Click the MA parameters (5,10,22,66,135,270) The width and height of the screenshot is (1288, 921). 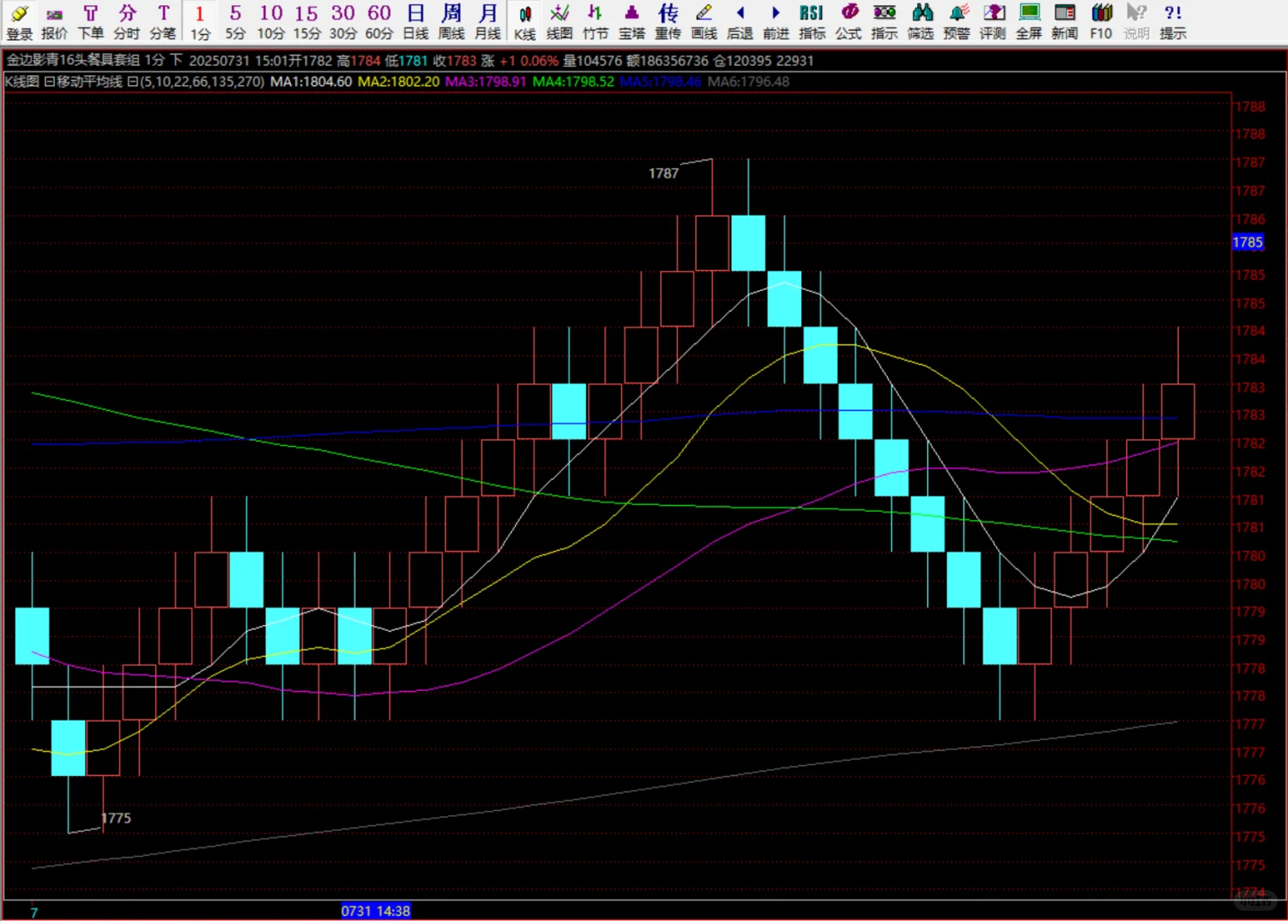click(202, 82)
